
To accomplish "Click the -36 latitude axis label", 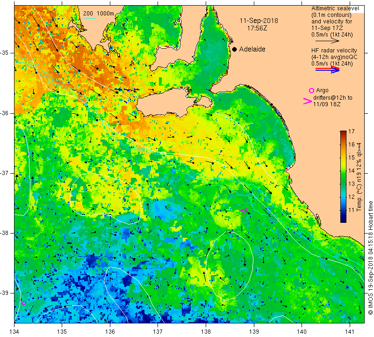I will (6, 113).
